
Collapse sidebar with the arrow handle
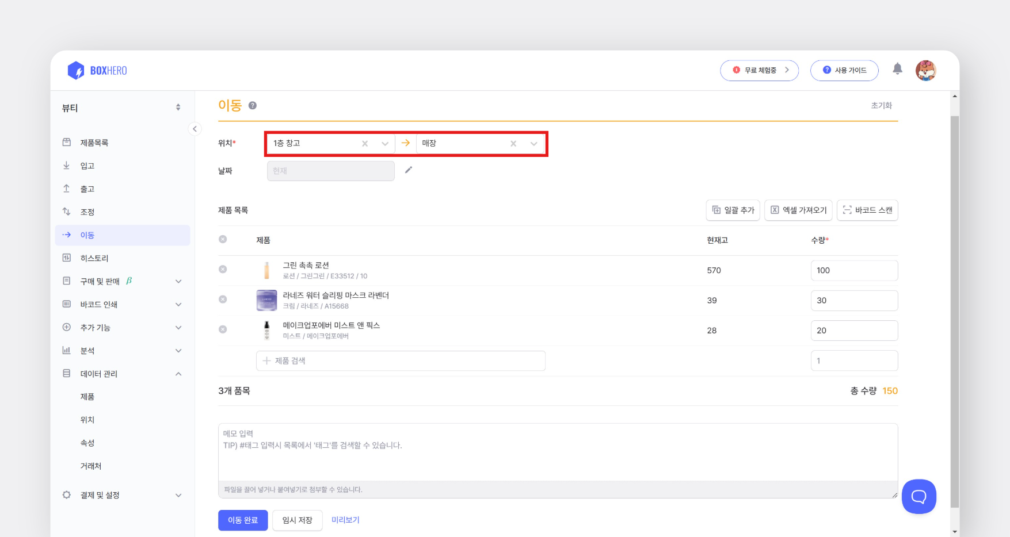coord(195,129)
